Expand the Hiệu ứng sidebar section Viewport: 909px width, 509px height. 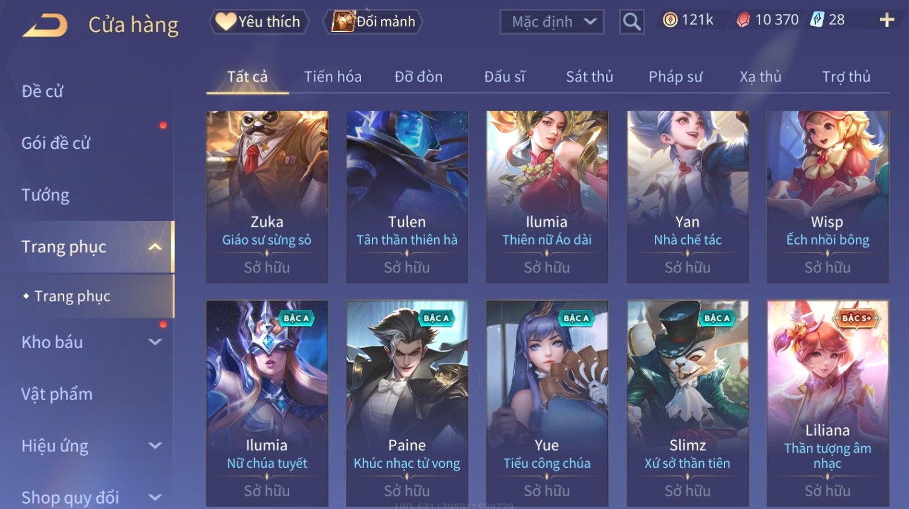(155, 446)
